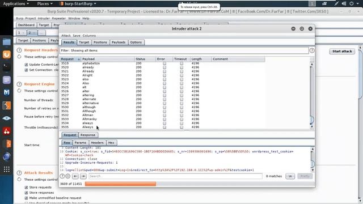Click the Start attack button
363x204 pixels.
pyautogui.click(x=342, y=51)
